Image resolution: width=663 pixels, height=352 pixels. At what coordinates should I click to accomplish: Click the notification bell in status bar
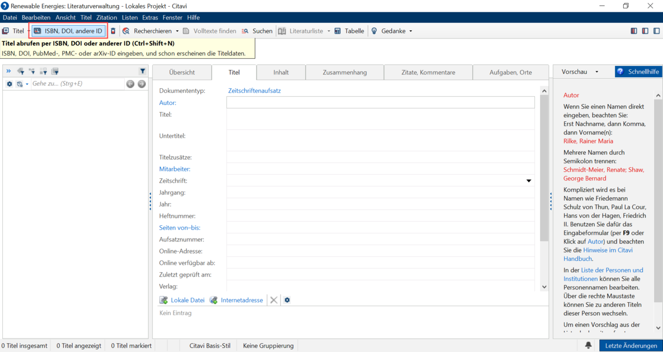tap(588, 345)
